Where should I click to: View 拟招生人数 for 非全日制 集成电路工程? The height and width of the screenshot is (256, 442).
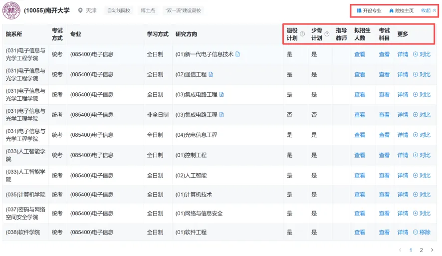click(360, 115)
